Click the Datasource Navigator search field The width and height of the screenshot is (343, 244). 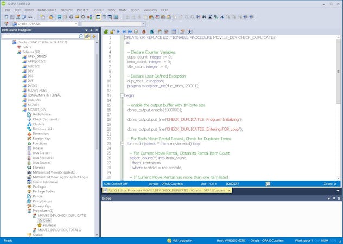40,36
